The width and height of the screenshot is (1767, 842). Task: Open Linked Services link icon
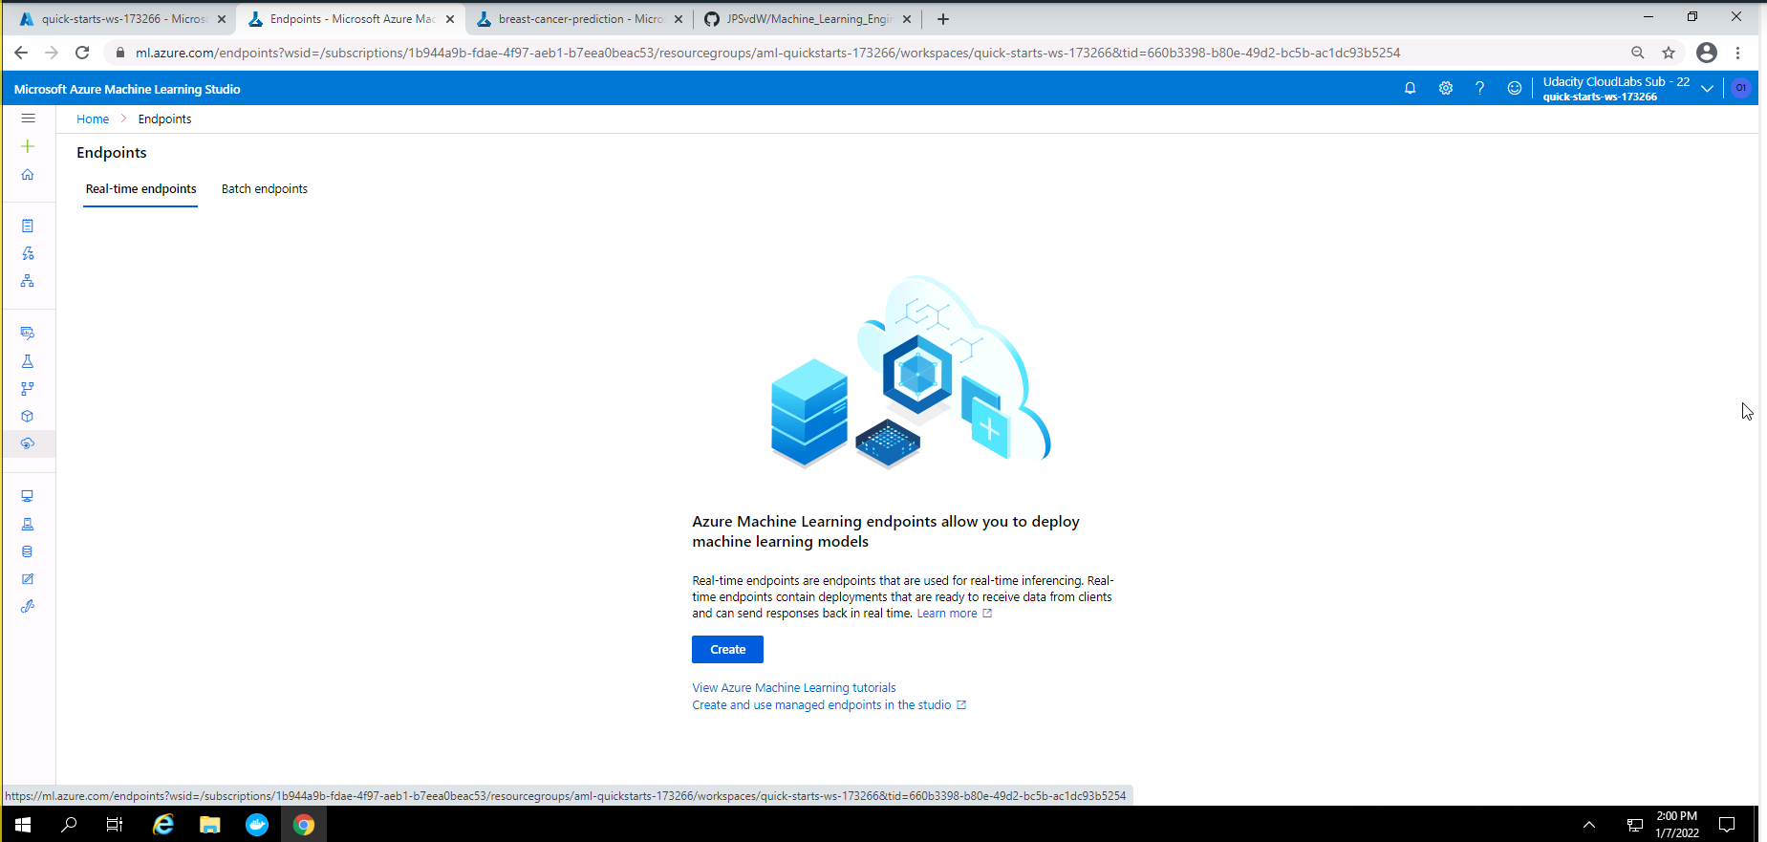tap(28, 606)
